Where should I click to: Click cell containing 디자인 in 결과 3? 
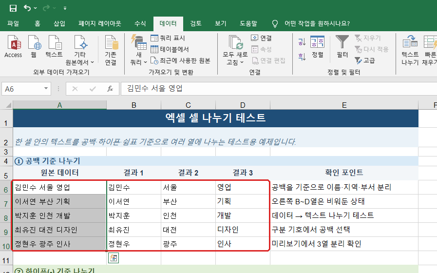pyautogui.click(x=243, y=230)
